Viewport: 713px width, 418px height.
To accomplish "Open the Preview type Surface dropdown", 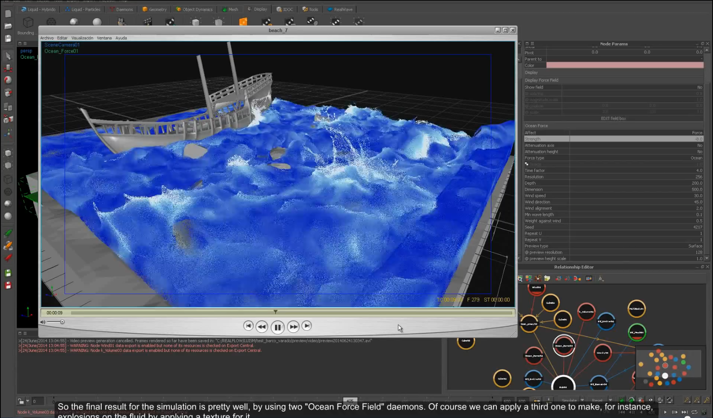I will (636, 246).
